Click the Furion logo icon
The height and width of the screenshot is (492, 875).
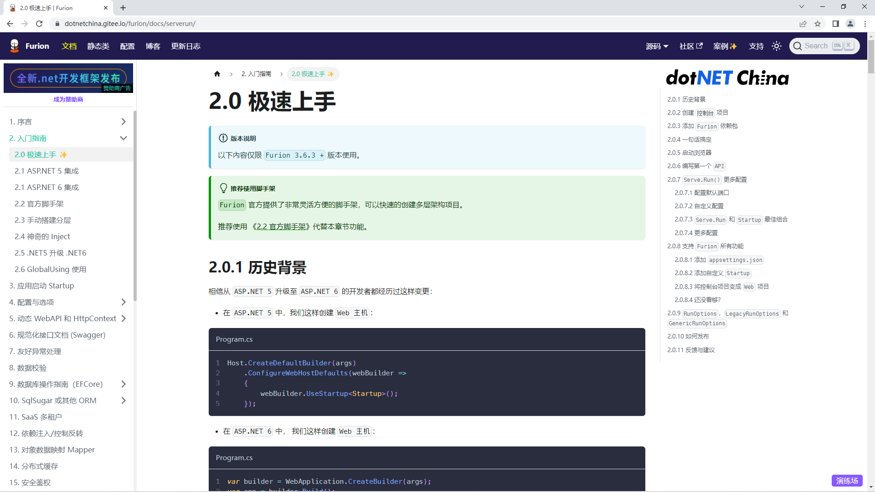pos(15,46)
